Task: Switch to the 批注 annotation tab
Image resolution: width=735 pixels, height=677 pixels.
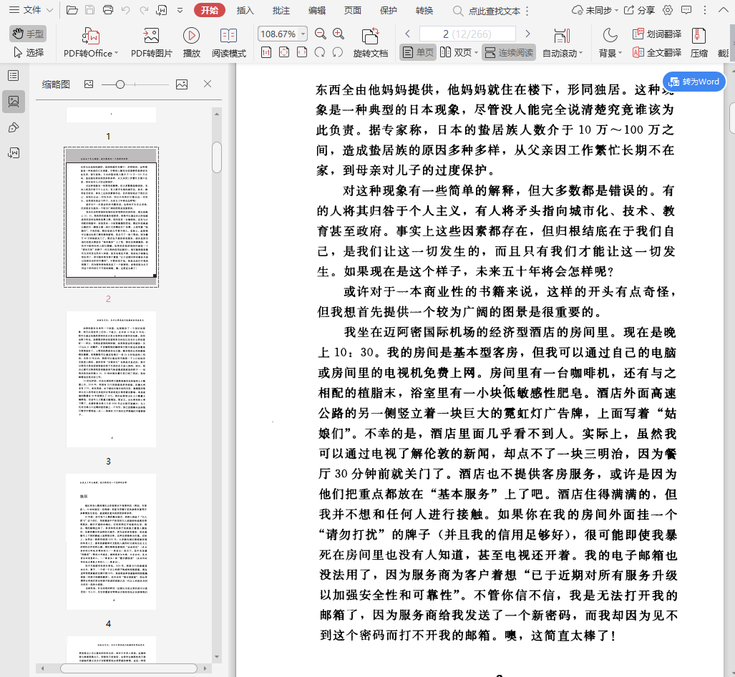Action: tap(281, 10)
